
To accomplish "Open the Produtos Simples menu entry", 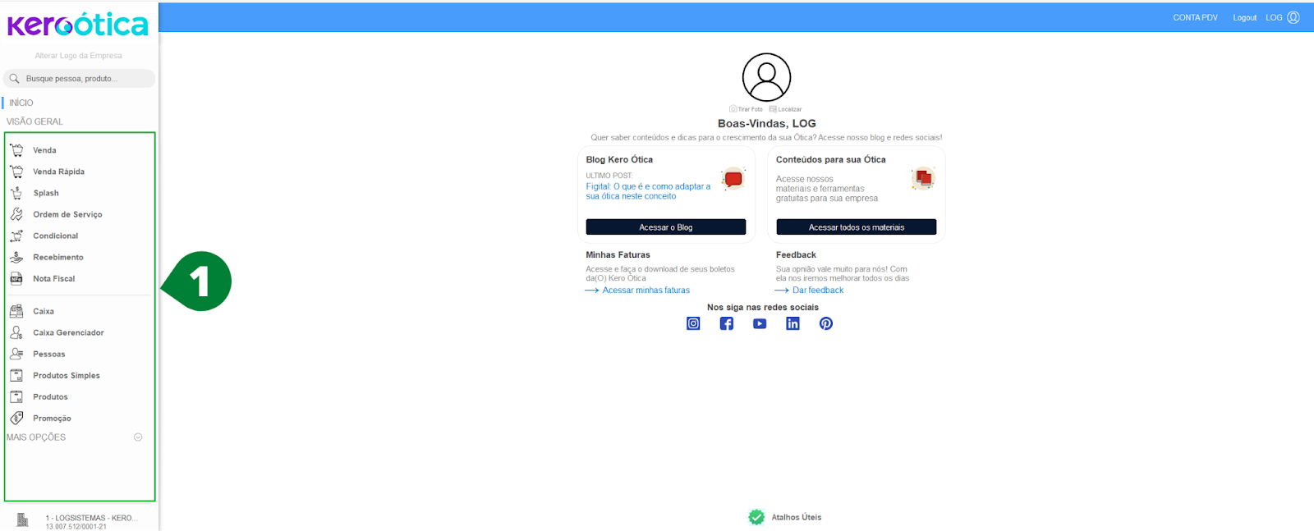I will click(x=67, y=376).
